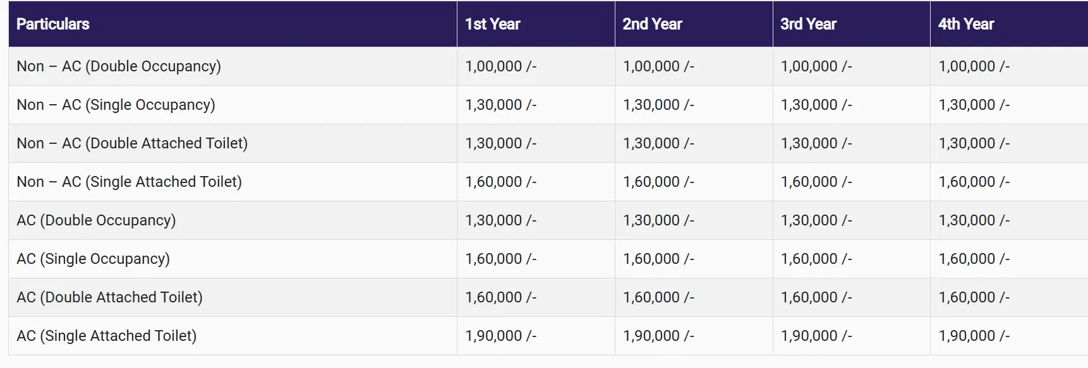This screenshot has width=1088, height=368.
Task: Click the 2nd Year column header
Action: click(652, 24)
